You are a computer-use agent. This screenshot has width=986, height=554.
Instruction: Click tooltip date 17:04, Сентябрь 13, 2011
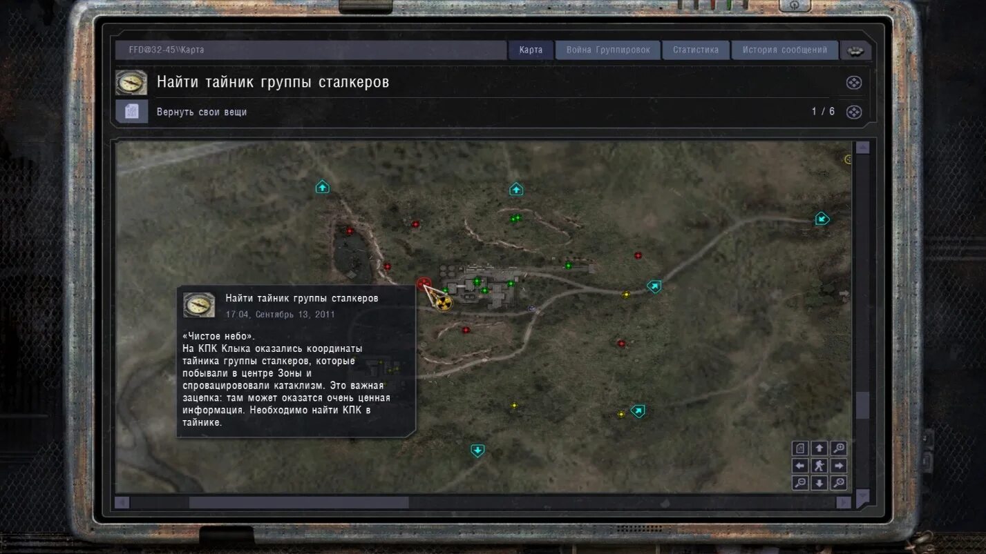point(280,314)
